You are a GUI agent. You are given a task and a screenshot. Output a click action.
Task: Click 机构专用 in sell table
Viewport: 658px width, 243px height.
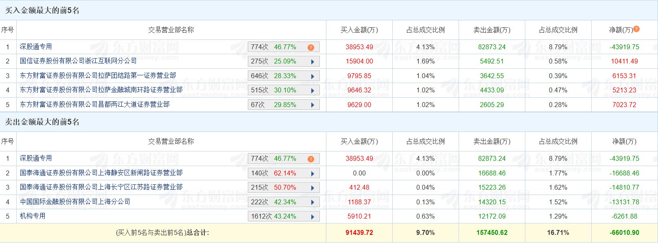33,216
